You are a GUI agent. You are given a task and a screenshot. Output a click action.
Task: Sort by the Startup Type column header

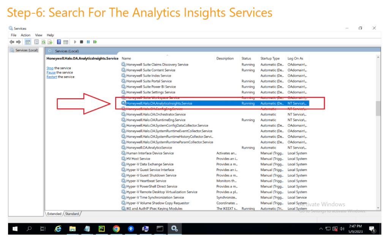coord(270,58)
